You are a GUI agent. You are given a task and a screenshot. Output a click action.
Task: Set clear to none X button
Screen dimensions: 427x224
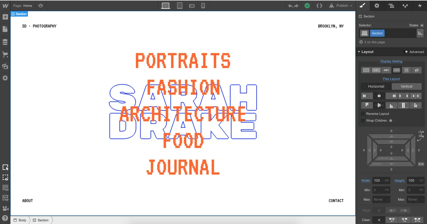379,220
